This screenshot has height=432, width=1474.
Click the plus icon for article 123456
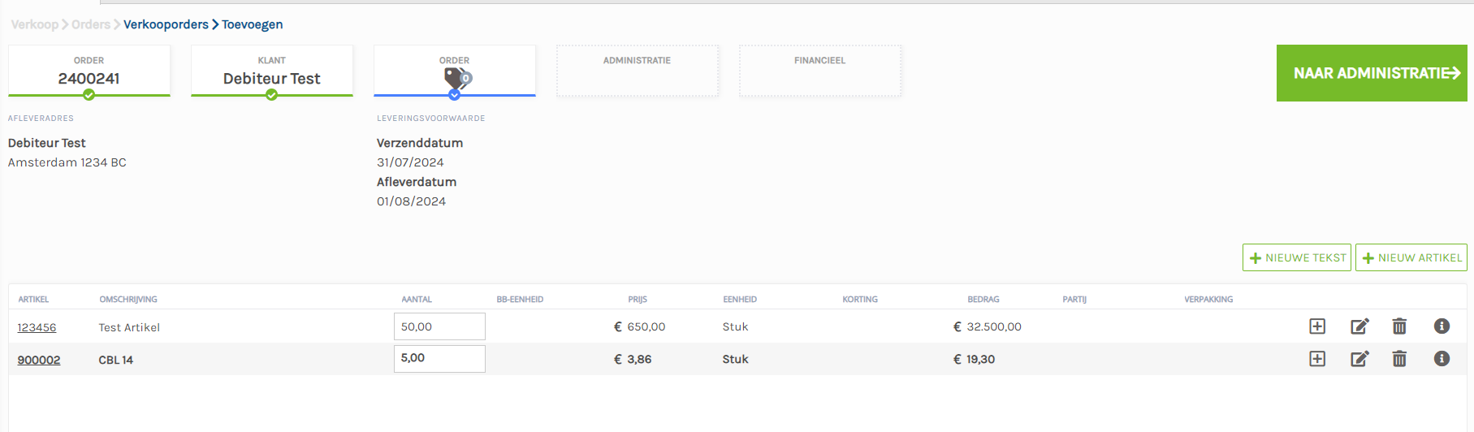pos(1317,326)
